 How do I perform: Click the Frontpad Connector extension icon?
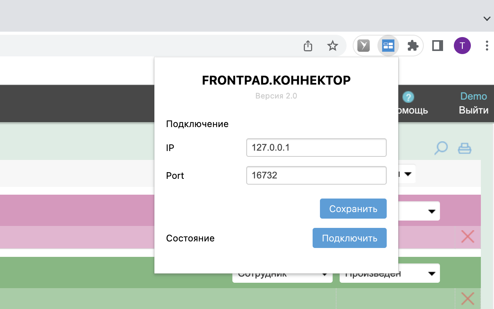(388, 46)
